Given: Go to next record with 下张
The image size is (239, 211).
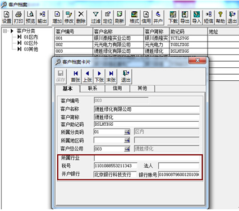Looking at the screenshot, I should (x=99, y=76).
